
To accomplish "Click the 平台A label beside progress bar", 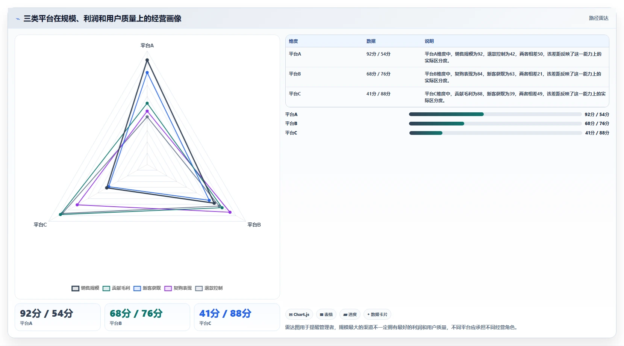I will coord(291,115).
